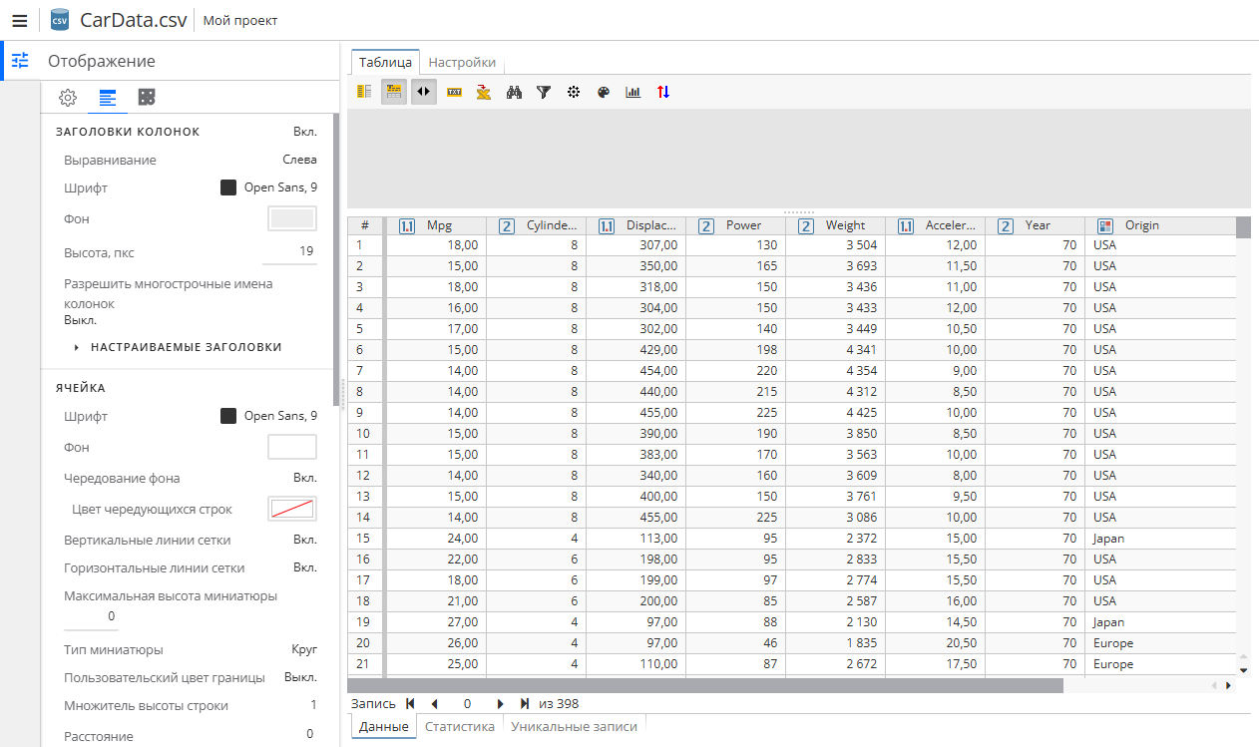Click the hamburger menu button top left
The width and height of the screenshot is (1259, 747).
pos(19,19)
